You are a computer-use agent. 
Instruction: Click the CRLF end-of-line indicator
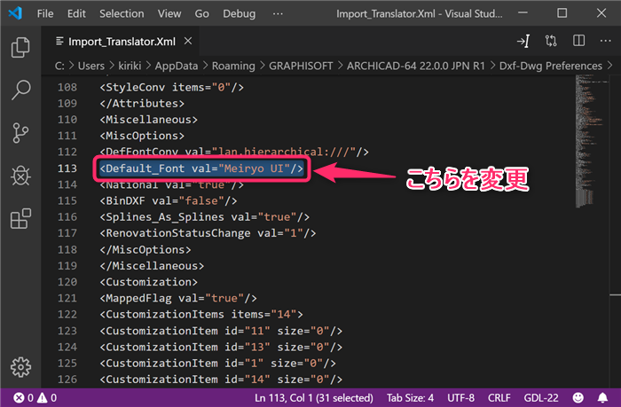point(499,397)
